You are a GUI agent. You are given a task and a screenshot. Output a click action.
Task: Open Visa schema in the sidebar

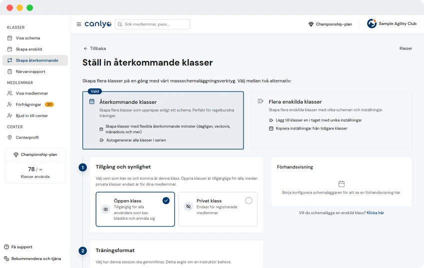(x=35, y=38)
